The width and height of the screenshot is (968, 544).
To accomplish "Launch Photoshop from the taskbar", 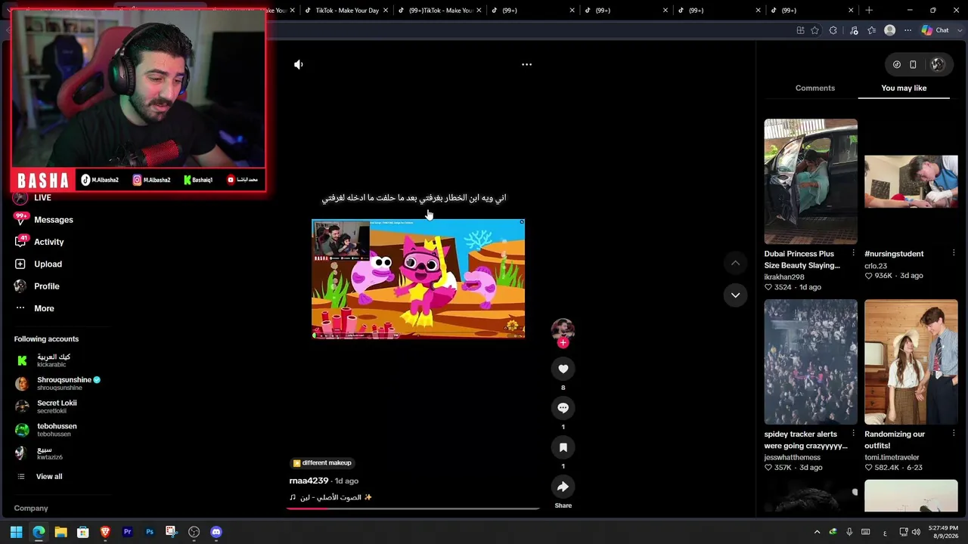I will click(x=150, y=532).
